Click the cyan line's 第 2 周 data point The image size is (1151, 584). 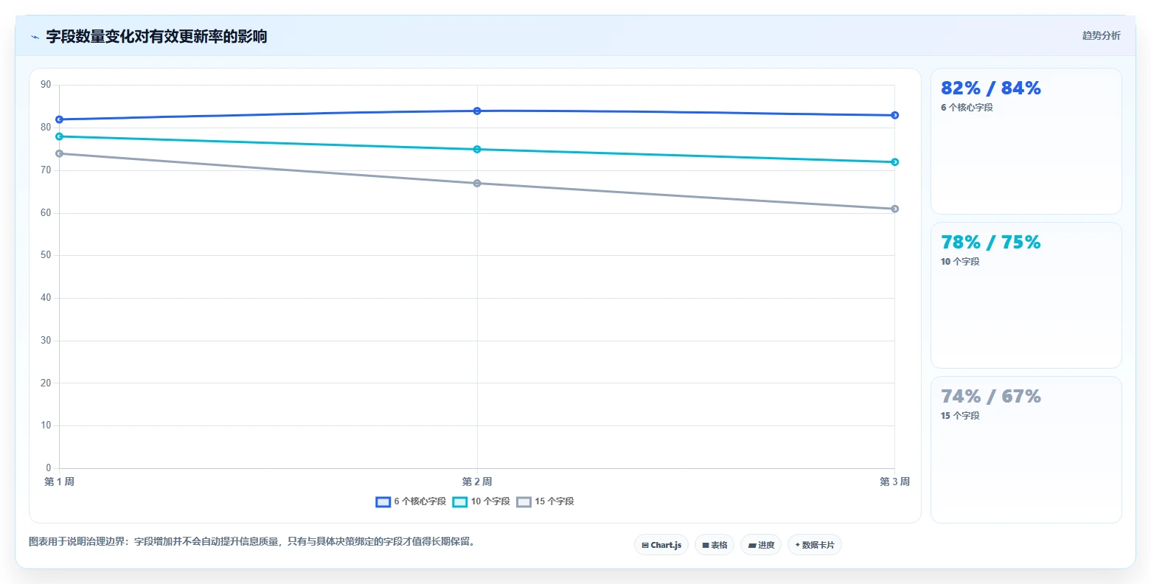[x=477, y=149]
